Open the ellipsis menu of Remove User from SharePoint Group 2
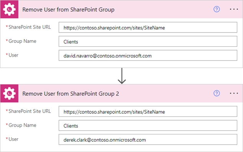The image size is (243, 152). (234, 93)
